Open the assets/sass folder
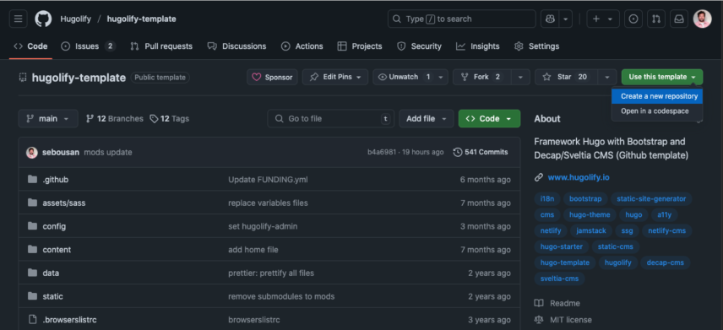Image resolution: width=723 pixels, height=330 pixels. coord(63,203)
